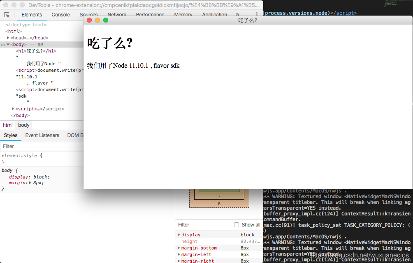Expand the computed margin-right property
Screen dimensions: 413x263
[179, 261]
